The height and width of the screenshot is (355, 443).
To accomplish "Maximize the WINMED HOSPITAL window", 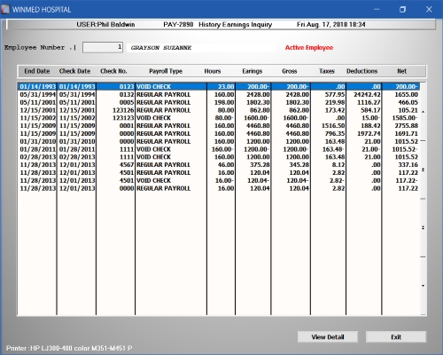I will pos(402,10).
